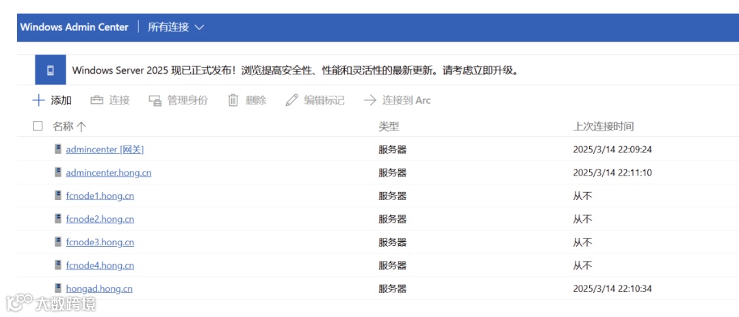The width and height of the screenshot is (739, 317).
Task: Open the hongad.hong.cn server link
Action: [99, 288]
